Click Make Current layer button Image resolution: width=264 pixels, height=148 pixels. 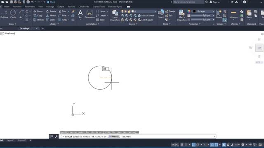pyautogui.click(x=146, y=16)
